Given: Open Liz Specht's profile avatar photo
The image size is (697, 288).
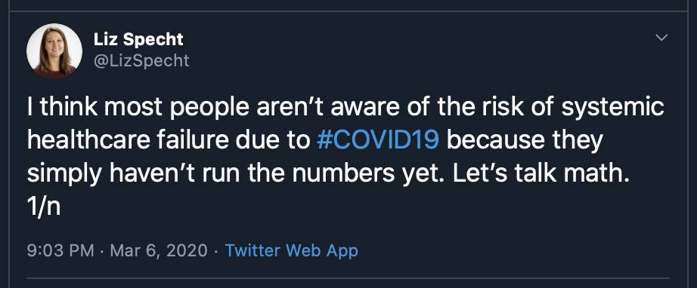Looking at the screenshot, I should click(54, 51).
